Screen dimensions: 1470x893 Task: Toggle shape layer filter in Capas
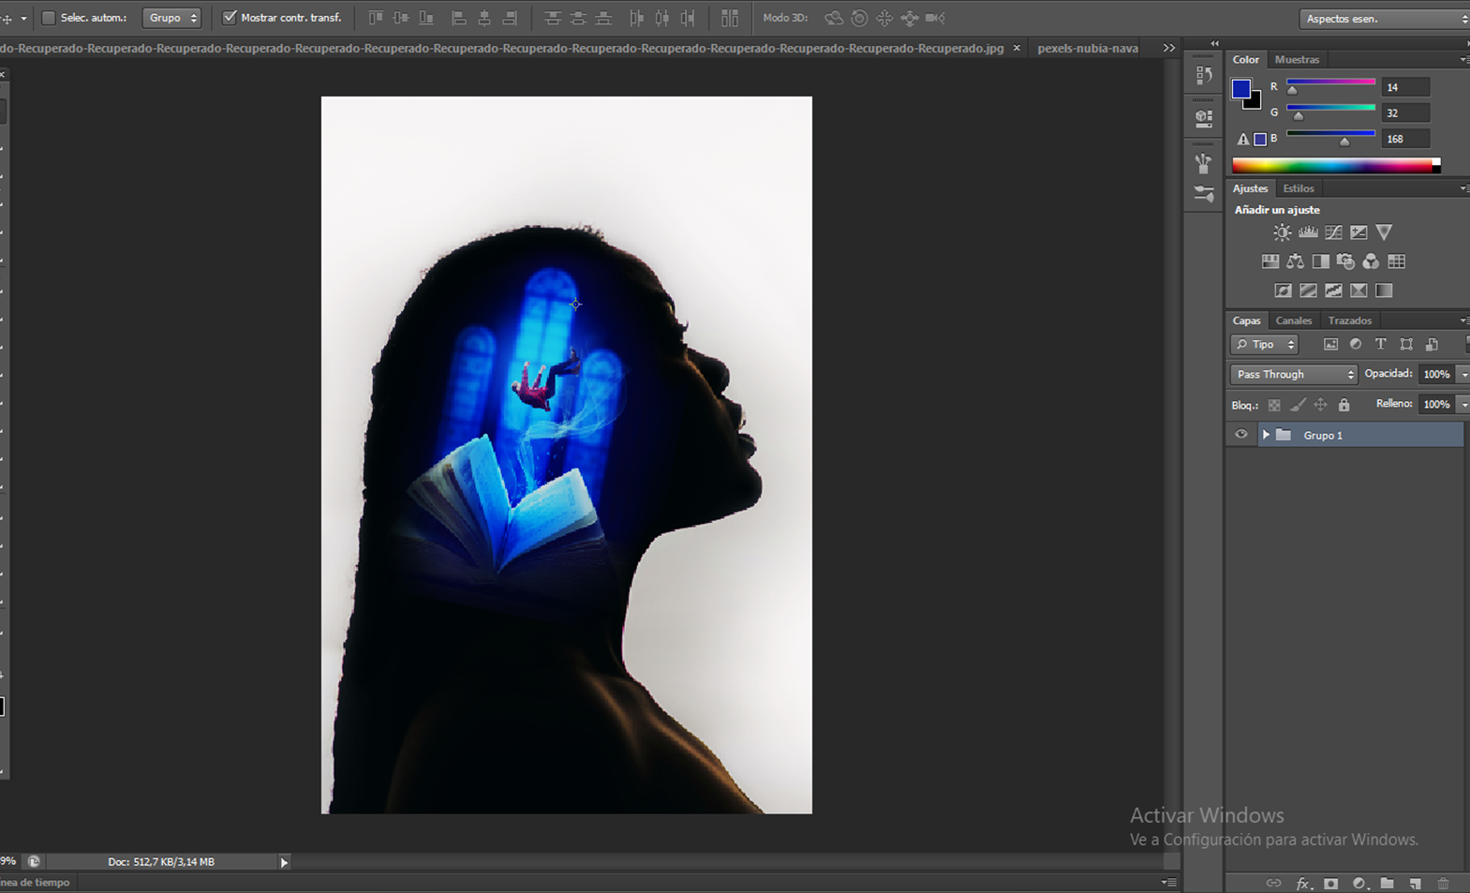tap(1406, 345)
